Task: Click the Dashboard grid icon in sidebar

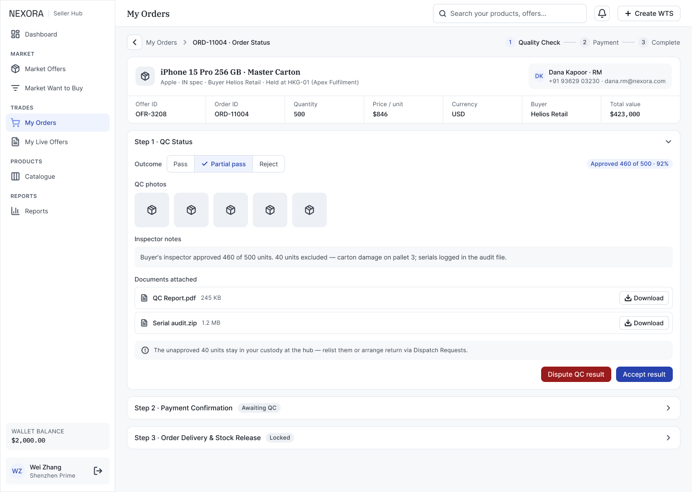Action: (15, 34)
